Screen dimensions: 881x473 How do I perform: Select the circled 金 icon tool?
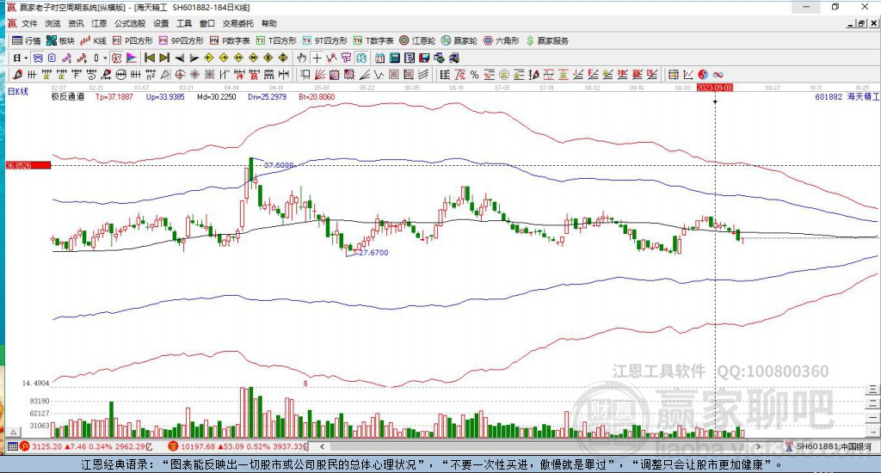pos(504,74)
